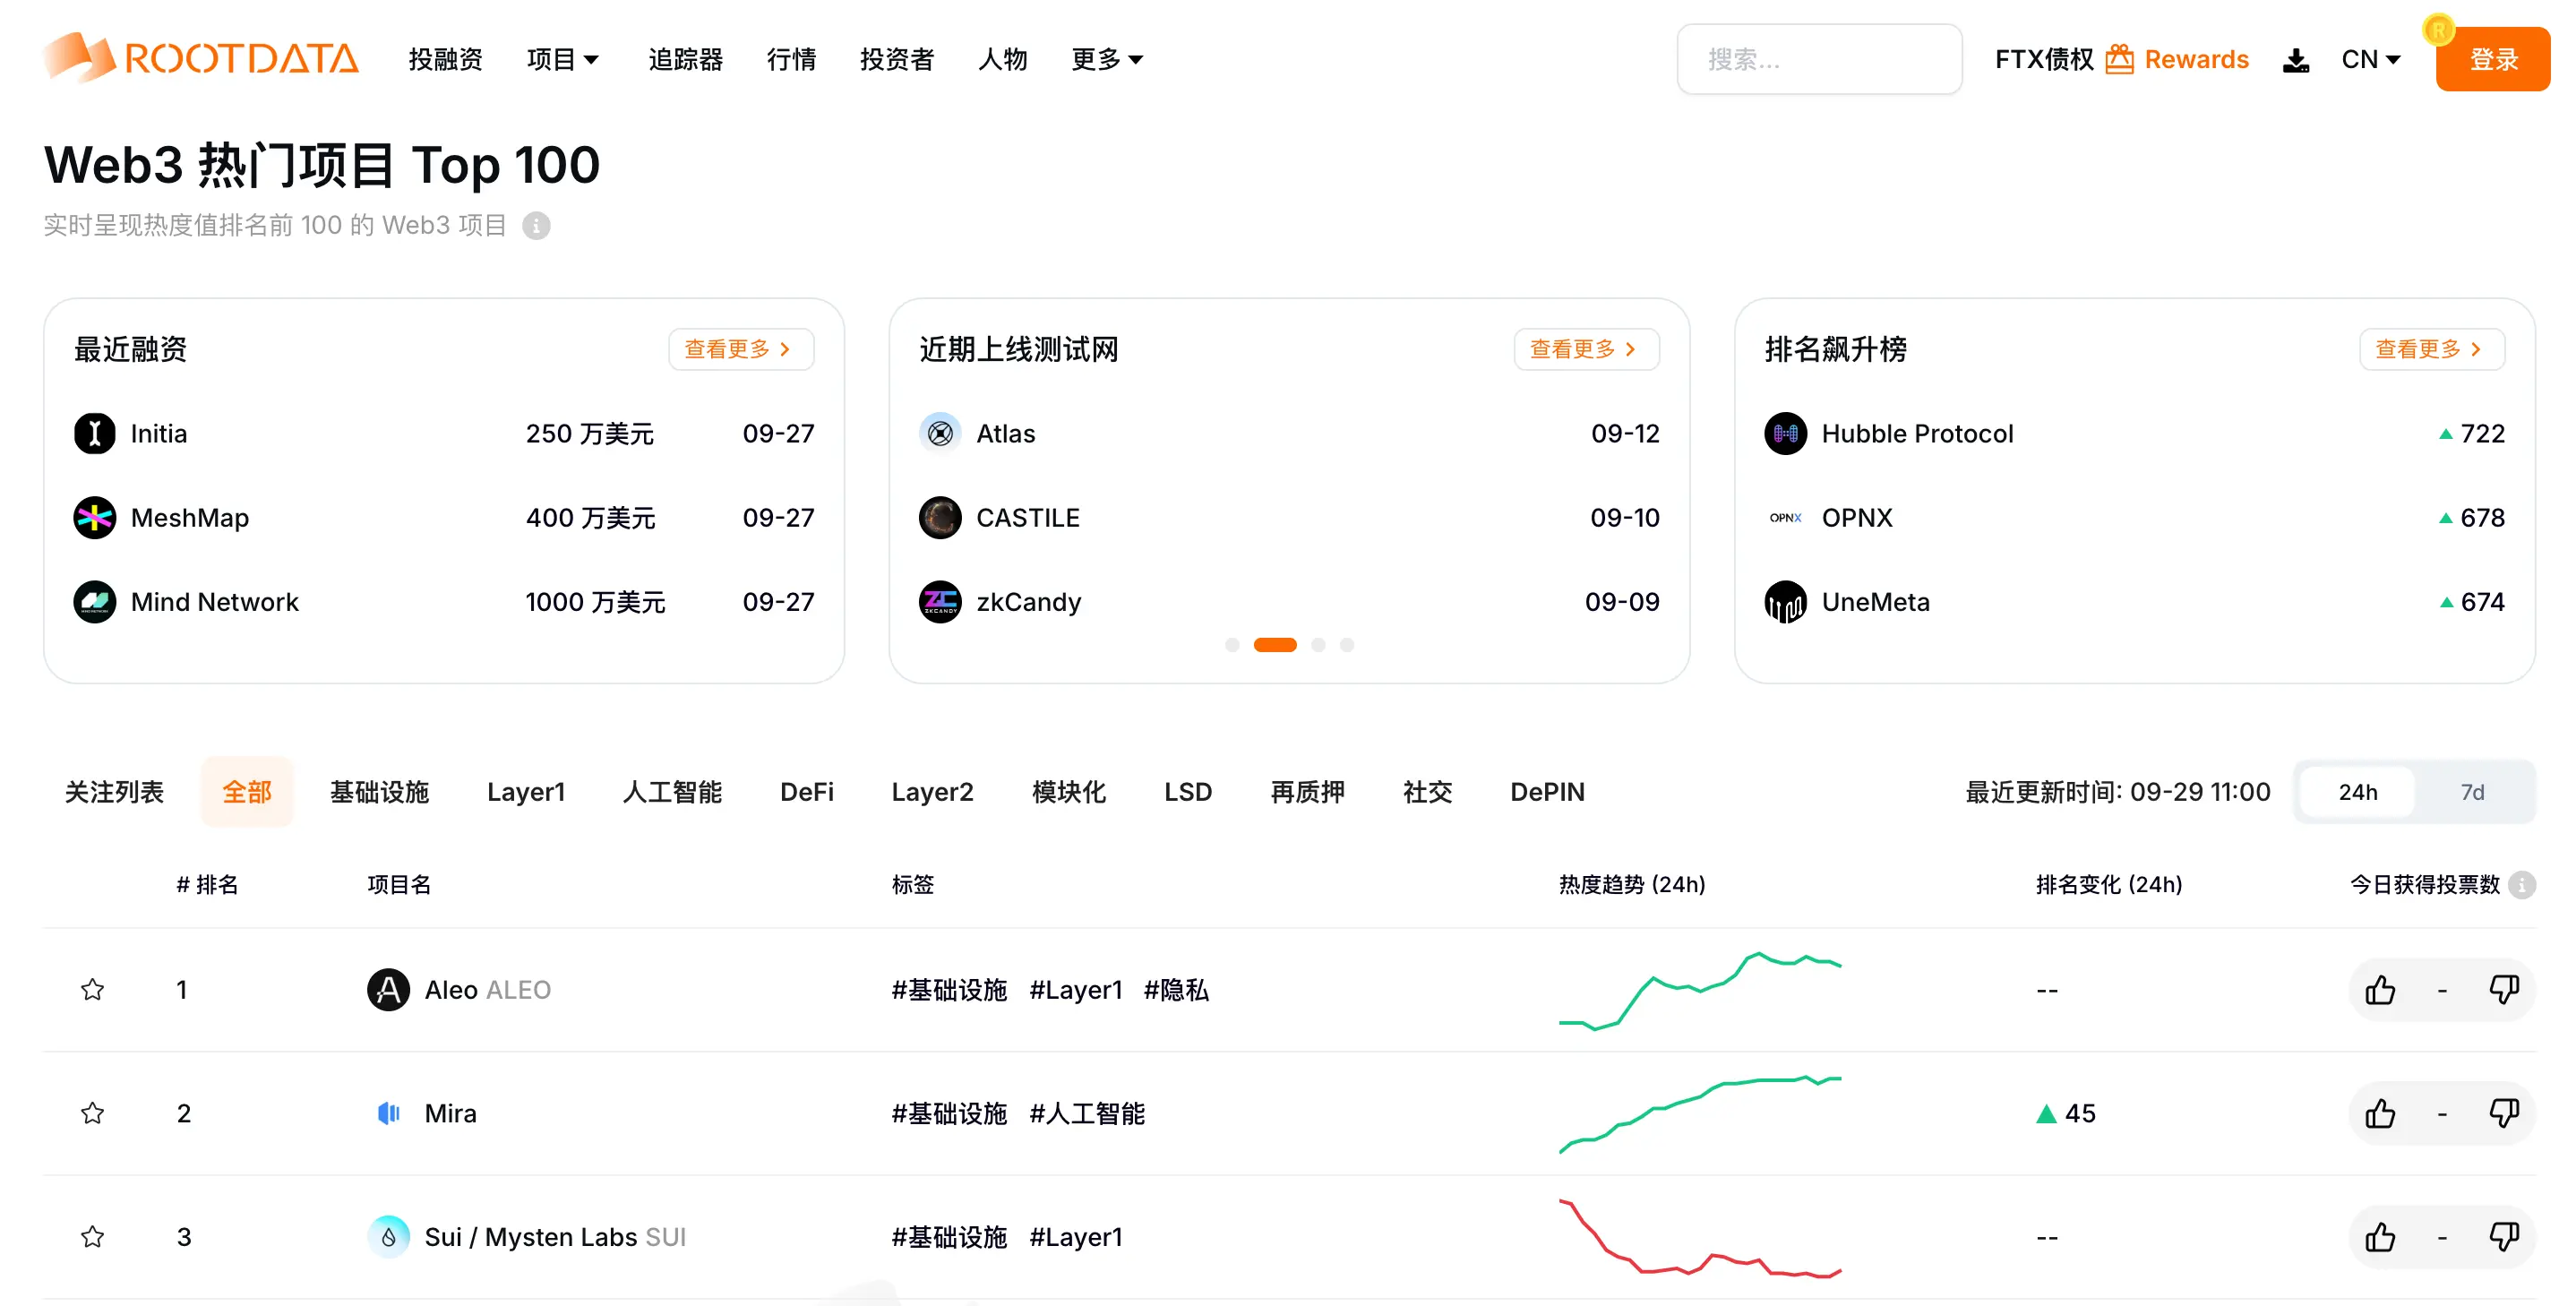Downvote Aleo with thumbs-down icon
The height and width of the screenshot is (1306, 2576).
(2504, 990)
